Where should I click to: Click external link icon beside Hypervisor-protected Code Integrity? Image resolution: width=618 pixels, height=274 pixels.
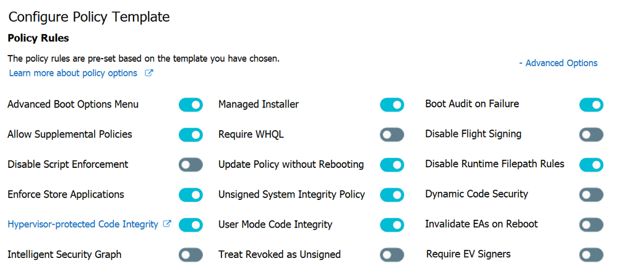click(x=167, y=225)
